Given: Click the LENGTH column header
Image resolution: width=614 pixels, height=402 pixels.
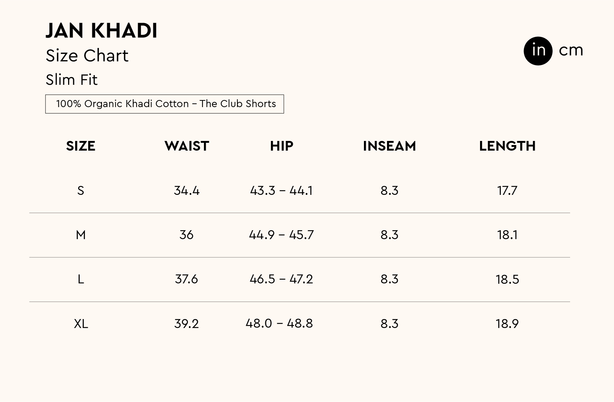Looking at the screenshot, I should [507, 146].
